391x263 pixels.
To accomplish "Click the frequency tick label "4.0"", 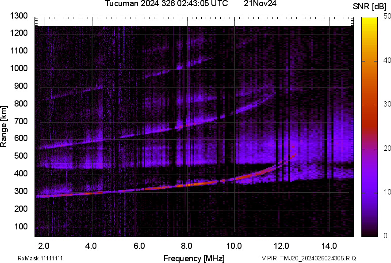I will (91, 246).
